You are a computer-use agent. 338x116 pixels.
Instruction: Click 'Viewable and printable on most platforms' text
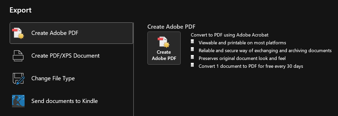coord(242,43)
